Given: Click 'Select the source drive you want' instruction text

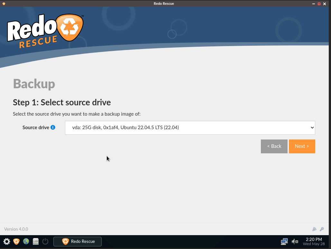Looking at the screenshot, I should (x=77, y=114).
